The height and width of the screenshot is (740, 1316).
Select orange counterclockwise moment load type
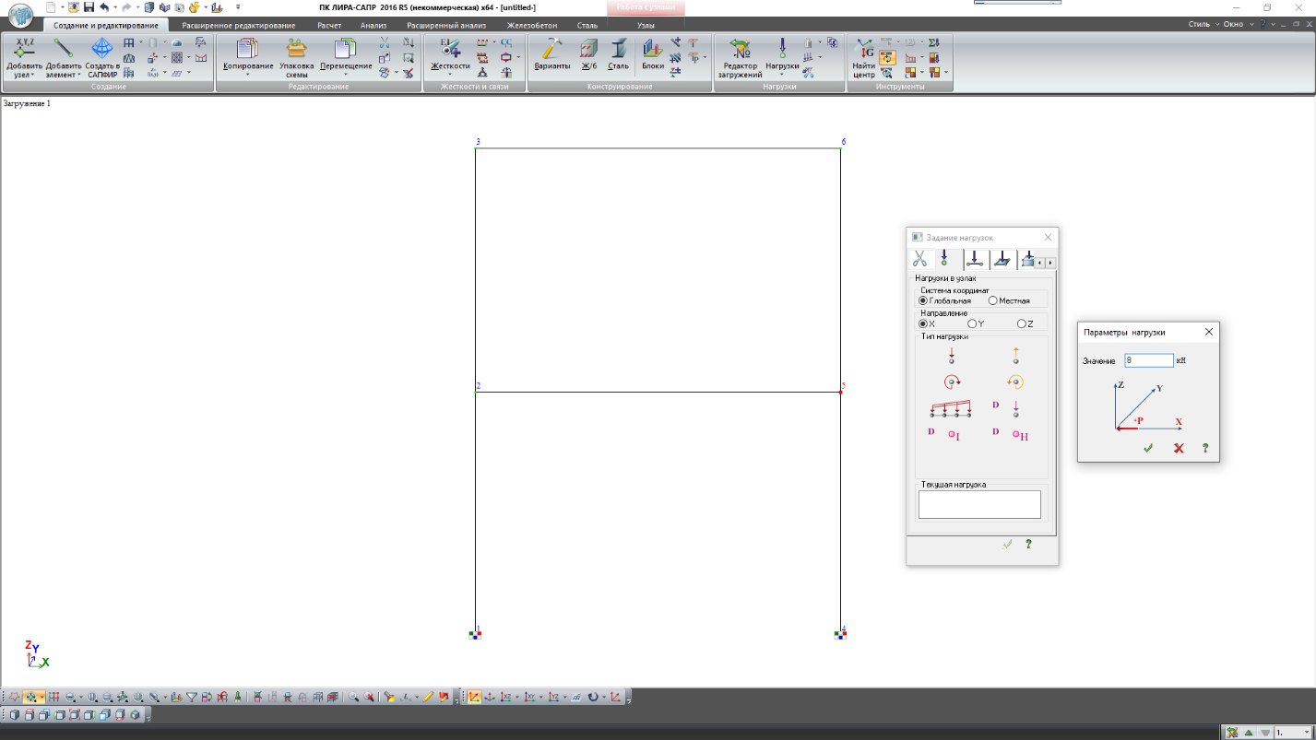point(1015,382)
